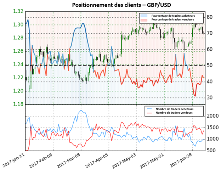Click the 1.22 price axis label
The height and width of the screenshot is (170, 221).
point(18,78)
